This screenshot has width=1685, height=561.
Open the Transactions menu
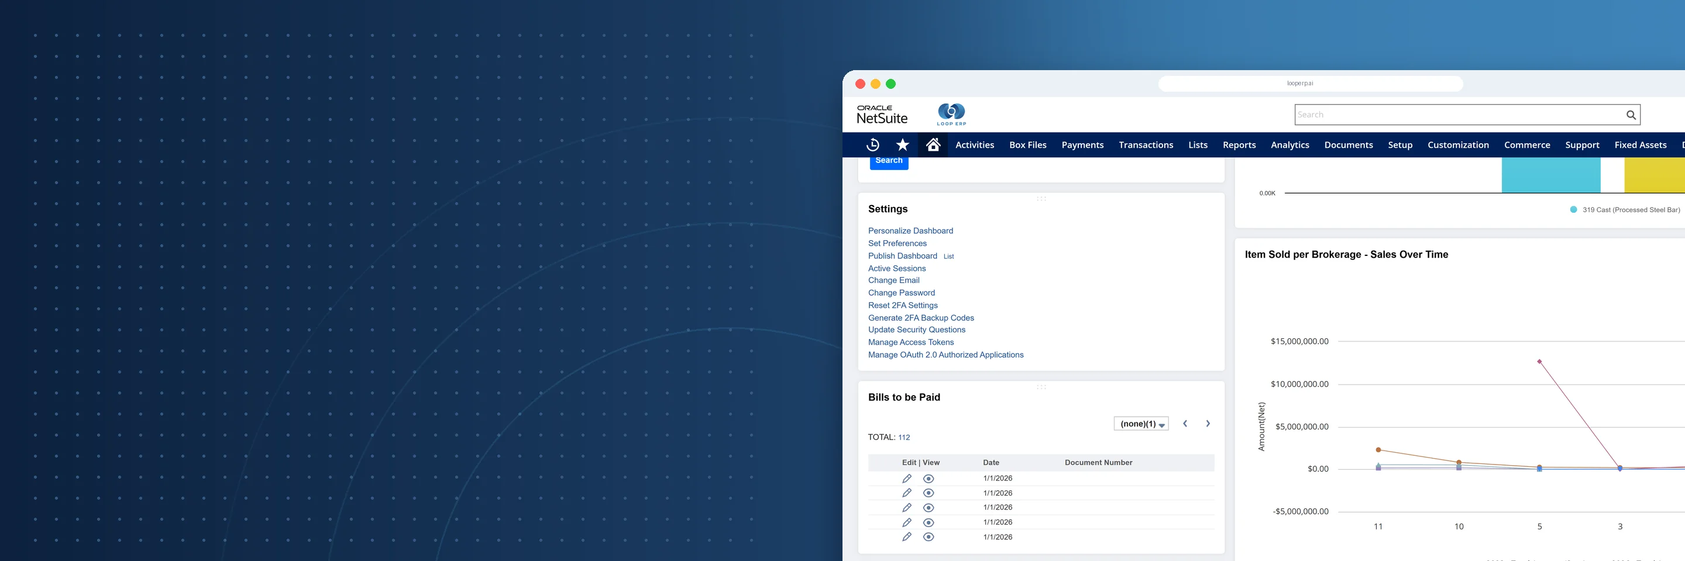tap(1146, 145)
